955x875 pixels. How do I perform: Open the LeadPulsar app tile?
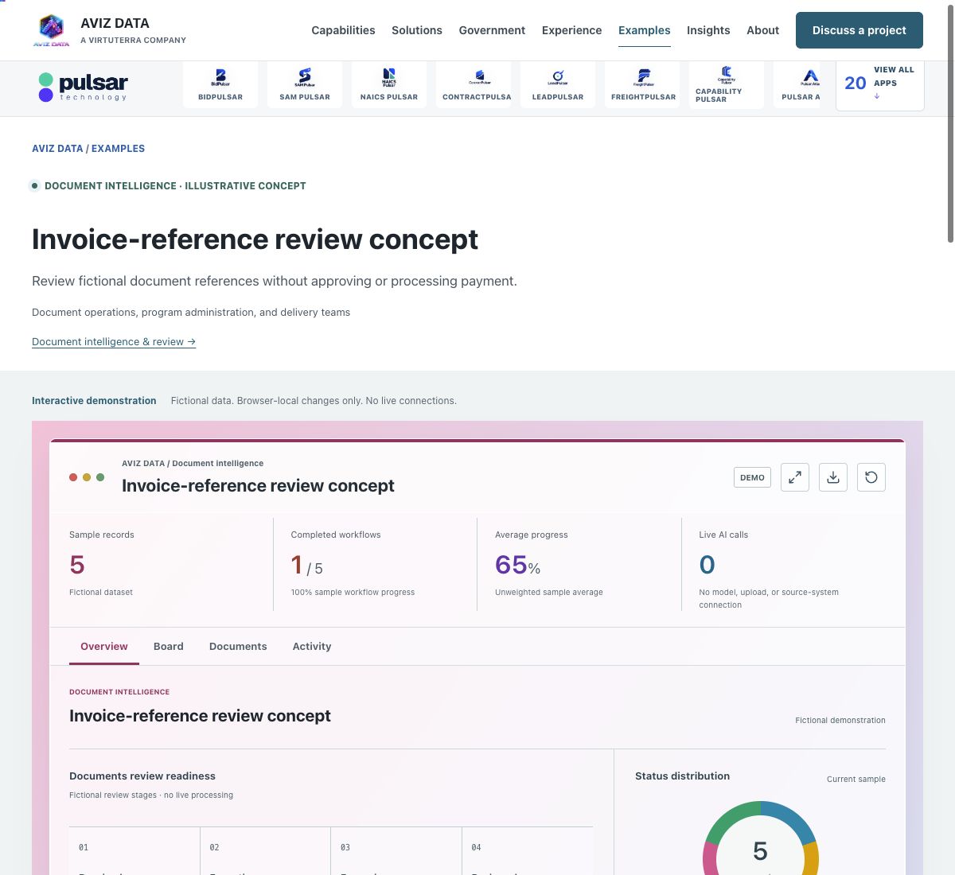click(x=558, y=85)
